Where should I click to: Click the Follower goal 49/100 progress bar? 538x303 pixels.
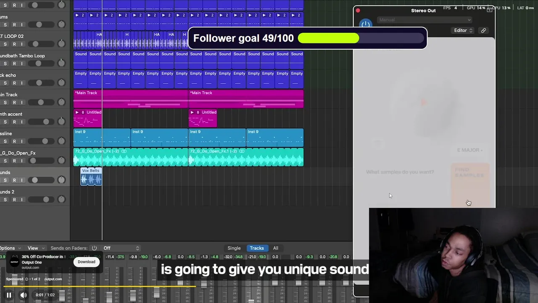pyautogui.click(x=361, y=38)
